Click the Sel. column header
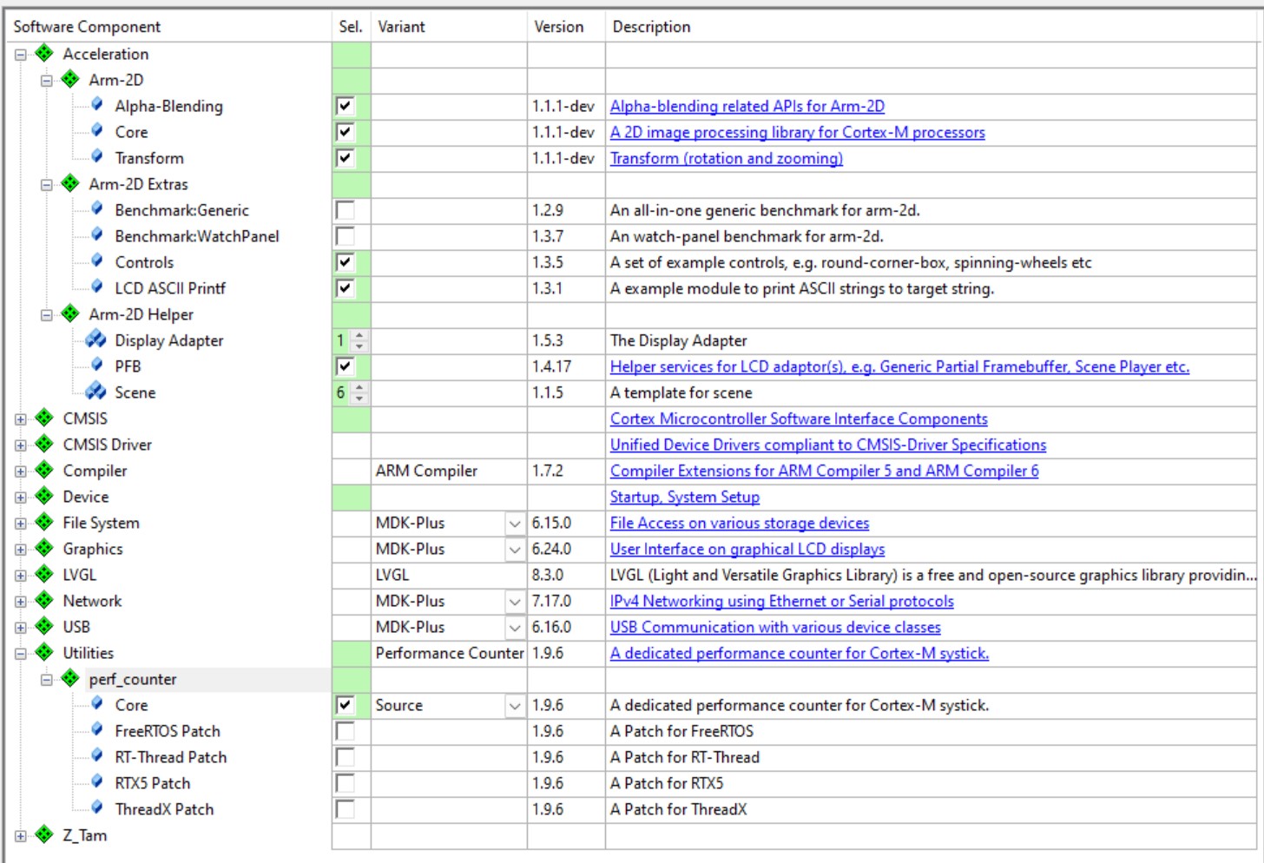Viewport: 1264px width, 863px height. 351,27
